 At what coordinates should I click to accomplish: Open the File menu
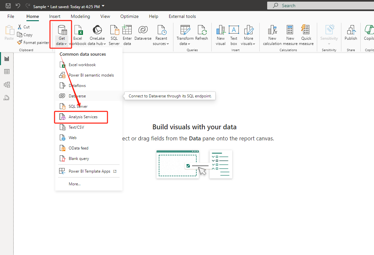(11, 16)
